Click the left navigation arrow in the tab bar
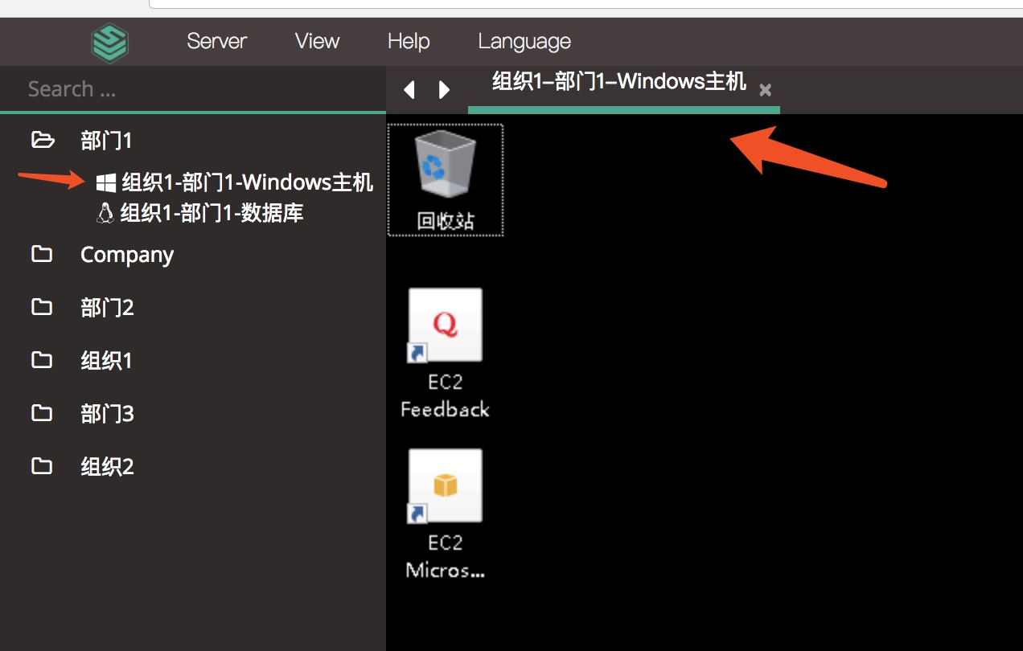This screenshot has height=651, width=1023. point(409,89)
